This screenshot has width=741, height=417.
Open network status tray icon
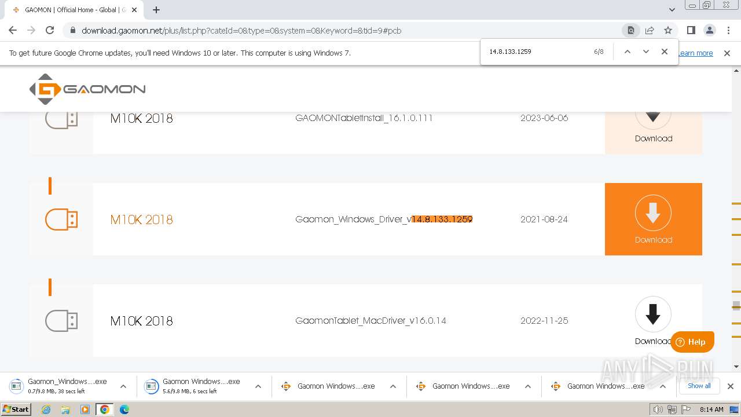pos(672,409)
